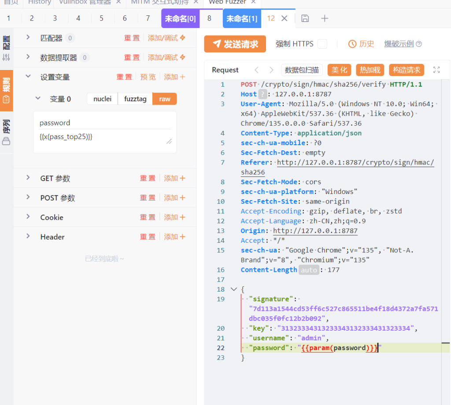This screenshot has width=451, height=405.
Task: Go to previous request using left arrow
Action: 257,70
